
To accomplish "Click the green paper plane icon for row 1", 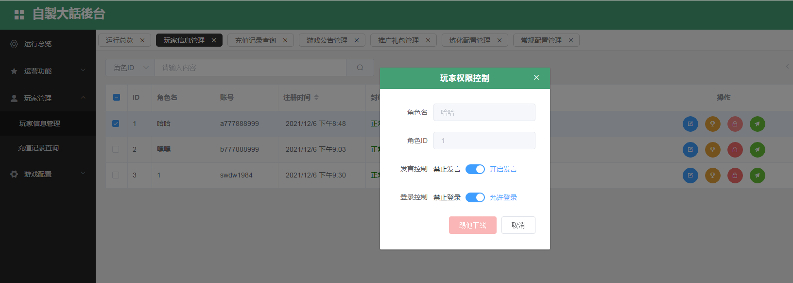I will pyautogui.click(x=757, y=124).
